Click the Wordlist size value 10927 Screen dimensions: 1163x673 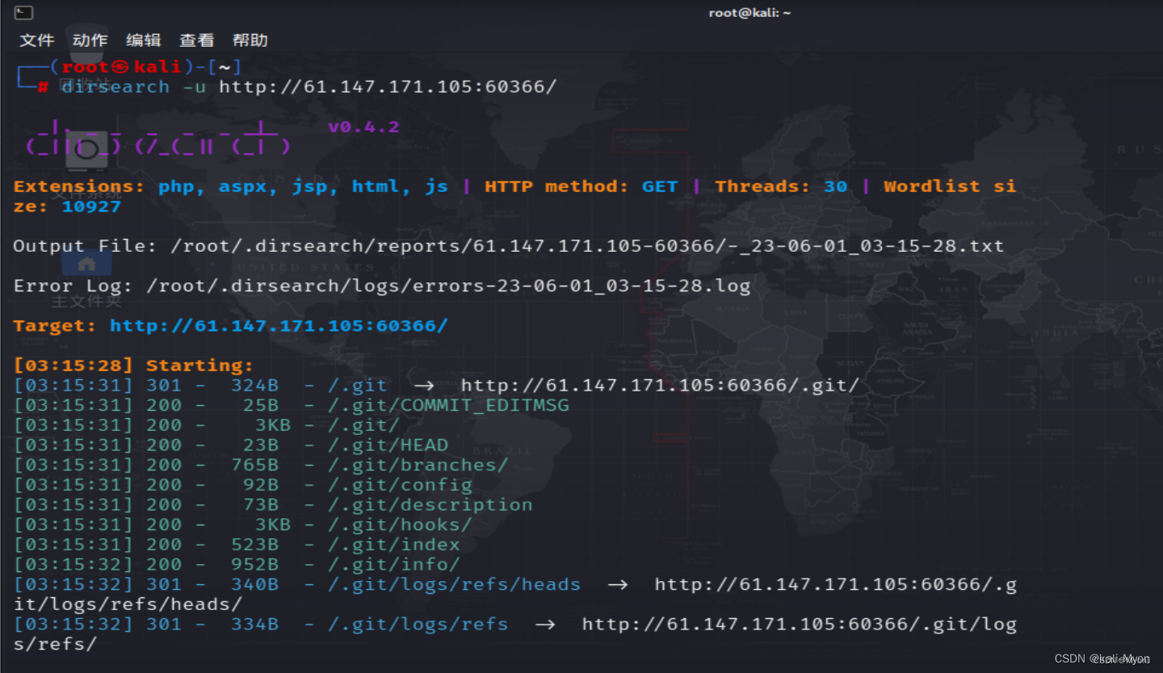[x=91, y=206]
